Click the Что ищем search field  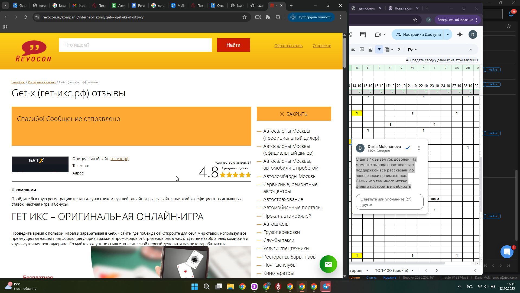point(135,45)
